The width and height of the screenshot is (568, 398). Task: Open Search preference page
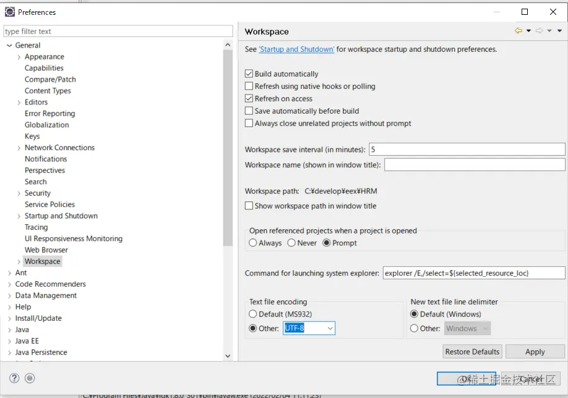point(35,182)
